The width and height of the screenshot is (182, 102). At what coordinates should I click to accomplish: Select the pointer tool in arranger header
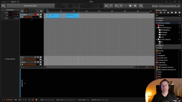41,11
